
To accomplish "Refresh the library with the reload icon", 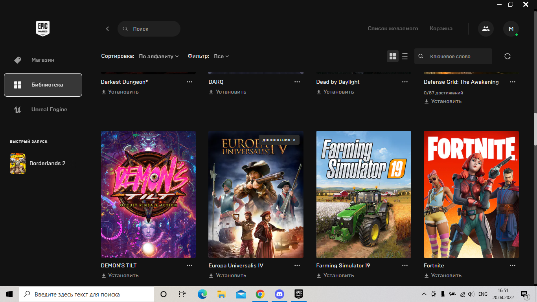I will pos(508,56).
